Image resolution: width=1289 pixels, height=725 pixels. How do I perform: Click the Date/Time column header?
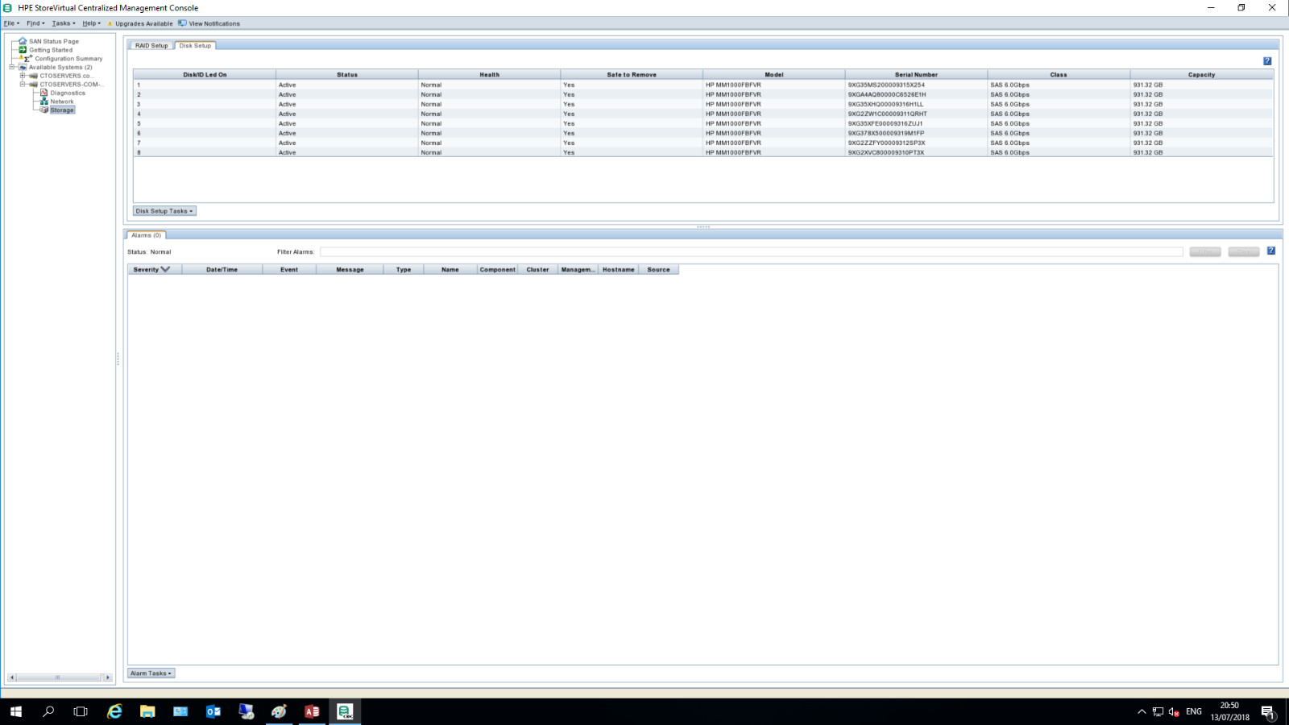[x=222, y=270]
